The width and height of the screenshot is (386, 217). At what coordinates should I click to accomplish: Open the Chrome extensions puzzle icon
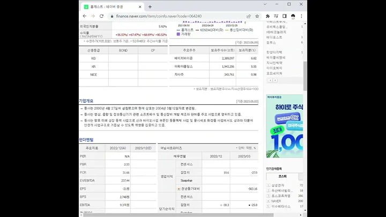point(268,16)
